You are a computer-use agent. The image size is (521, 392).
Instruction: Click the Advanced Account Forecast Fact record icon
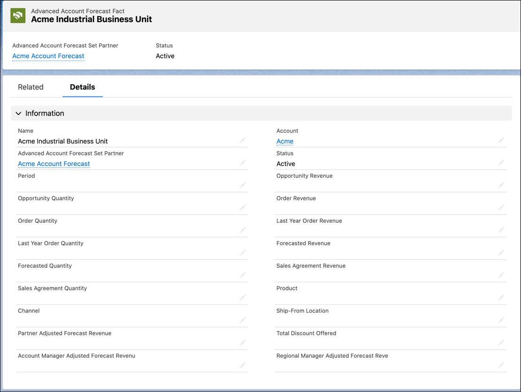pos(17,15)
